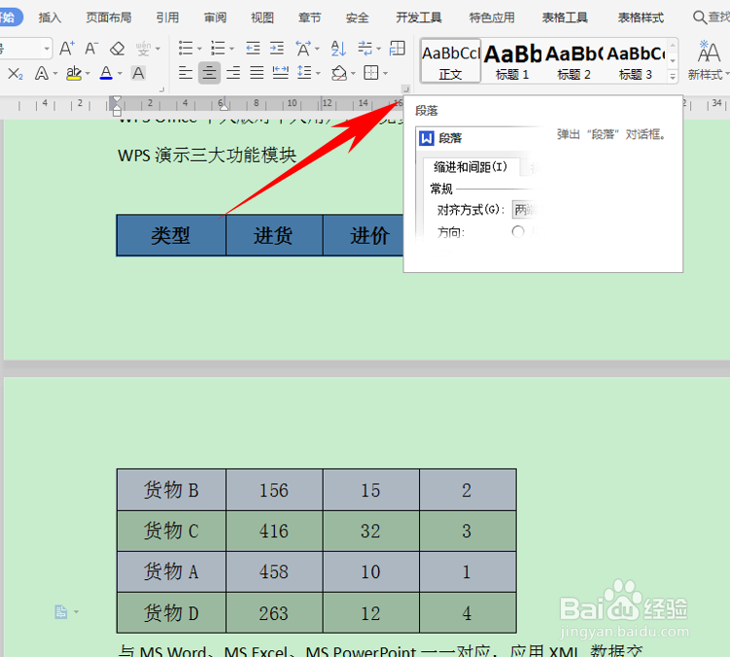This screenshot has height=657, width=730.
Task: Expand Chinese layout dropdown arrow
Action: (x=317, y=49)
